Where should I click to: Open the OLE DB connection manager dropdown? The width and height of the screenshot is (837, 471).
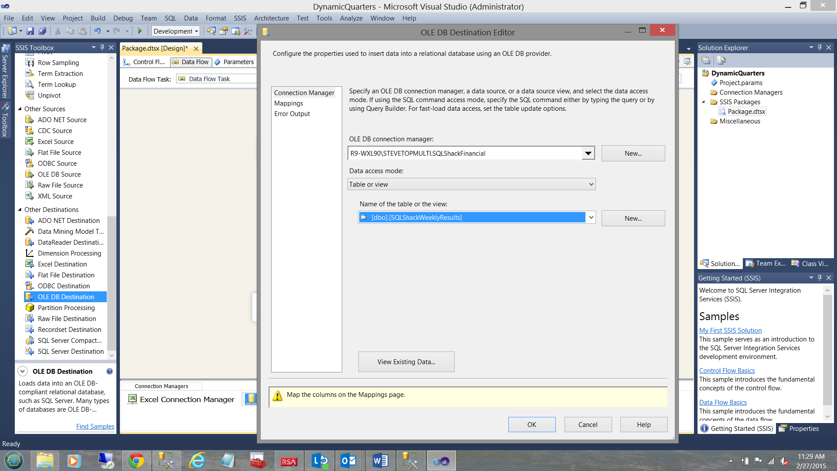(588, 154)
